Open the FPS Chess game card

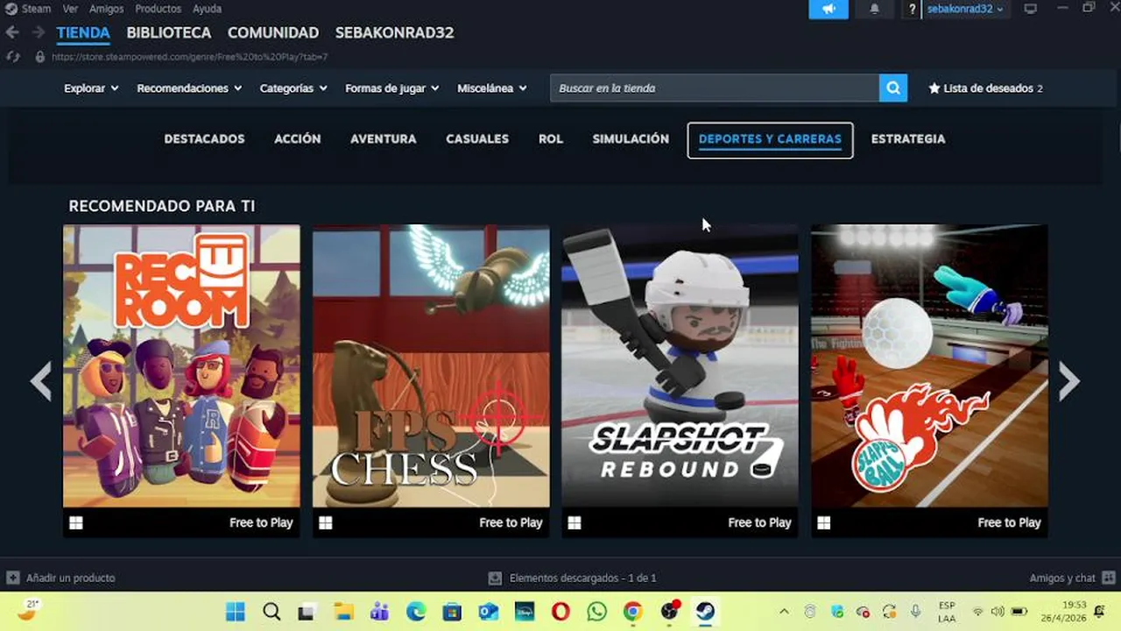[431, 380]
